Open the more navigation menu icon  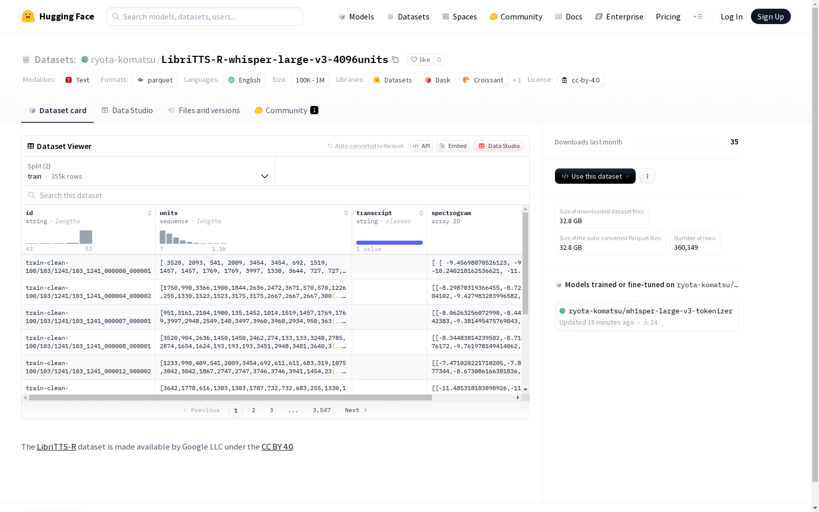point(698,16)
